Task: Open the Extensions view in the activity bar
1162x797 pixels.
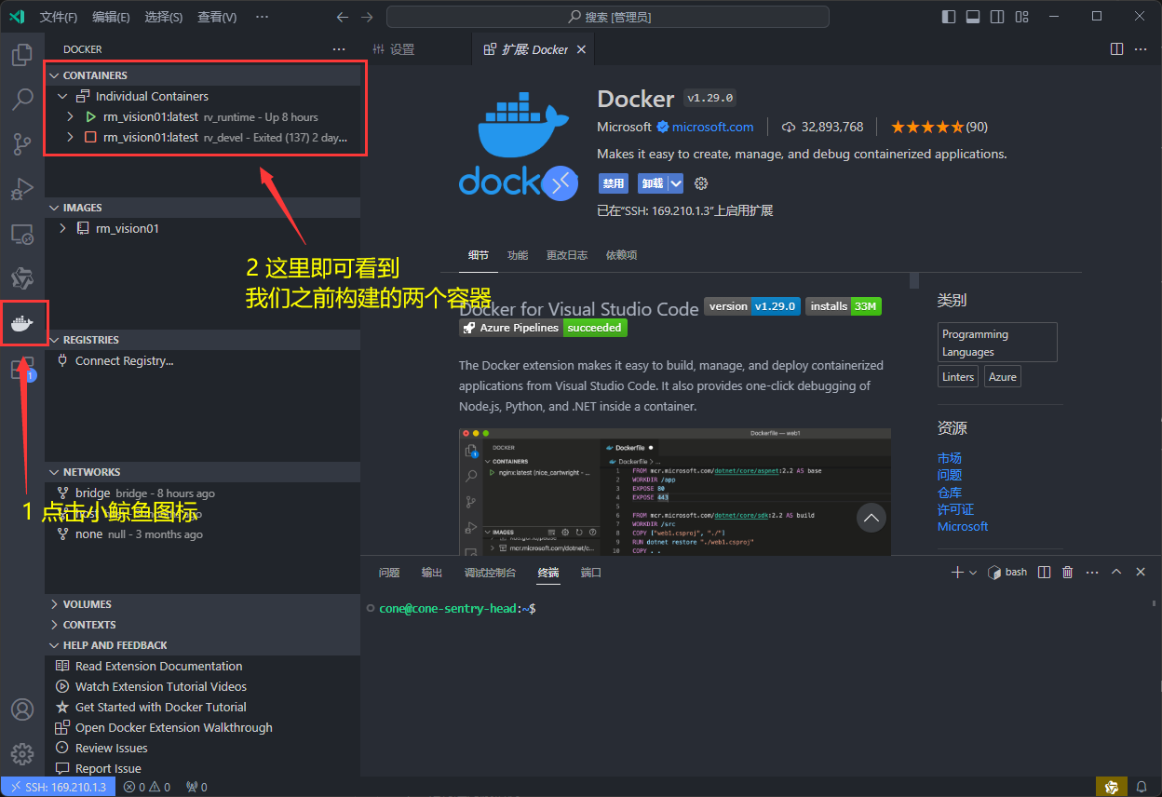Action: (x=21, y=368)
